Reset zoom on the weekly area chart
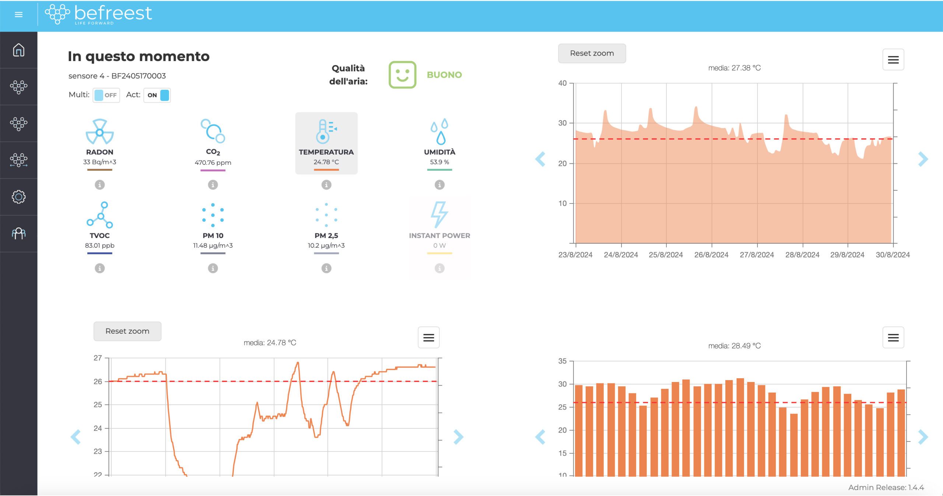The image size is (943, 496). 592,53
